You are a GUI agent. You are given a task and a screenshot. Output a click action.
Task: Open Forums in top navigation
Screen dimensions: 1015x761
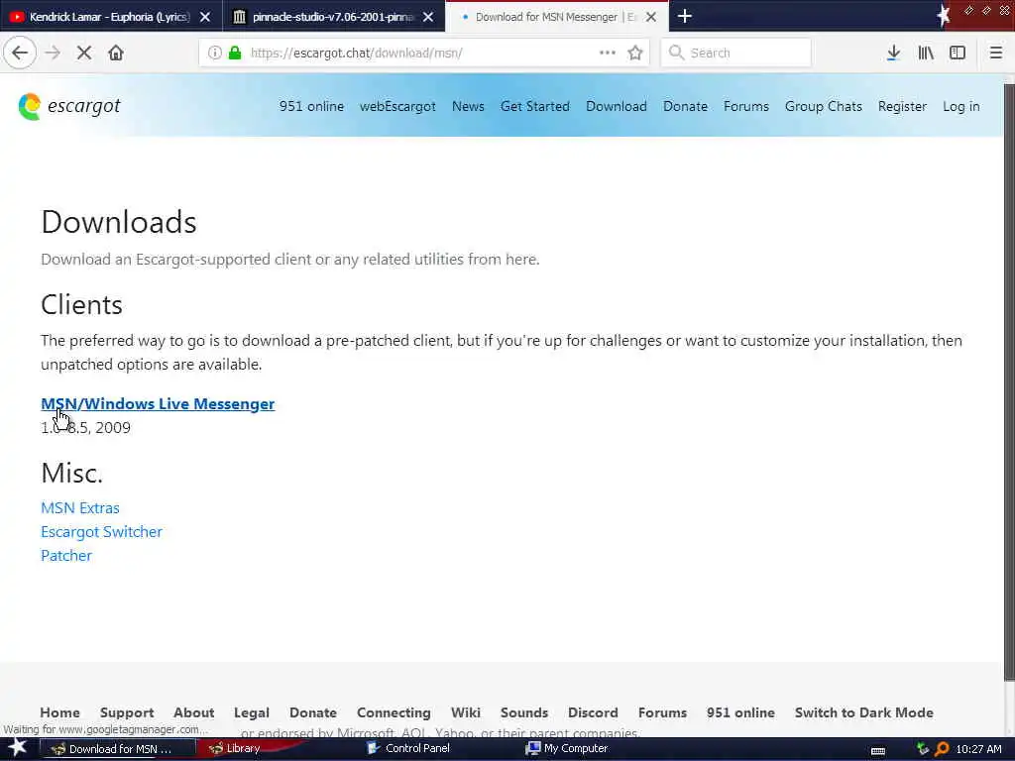(745, 106)
